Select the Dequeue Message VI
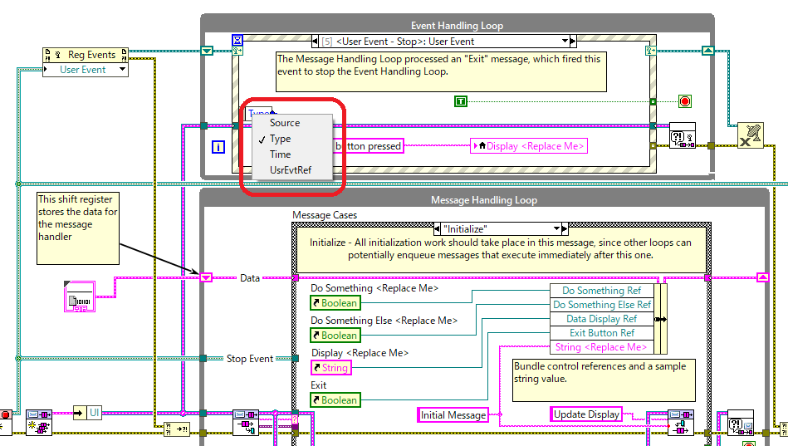788x446 pixels. tap(247, 423)
